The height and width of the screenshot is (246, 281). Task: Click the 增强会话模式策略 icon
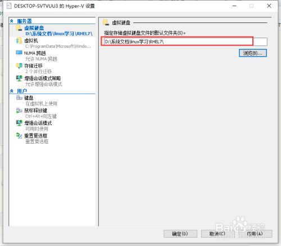(19, 78)
